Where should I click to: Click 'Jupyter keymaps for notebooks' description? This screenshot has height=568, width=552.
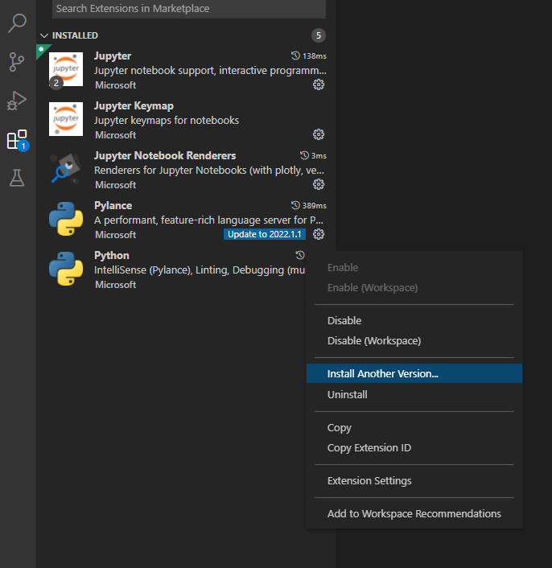(x=167, y=120)
